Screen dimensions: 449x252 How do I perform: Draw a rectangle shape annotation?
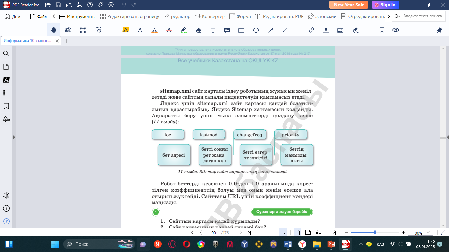click(241, 30)
